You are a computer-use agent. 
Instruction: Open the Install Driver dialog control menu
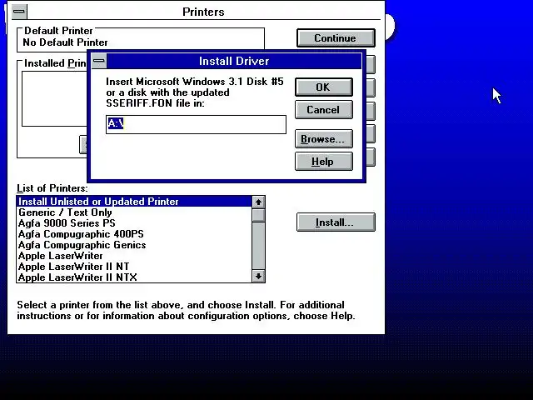pyautogui.click(x=99, y=61)
